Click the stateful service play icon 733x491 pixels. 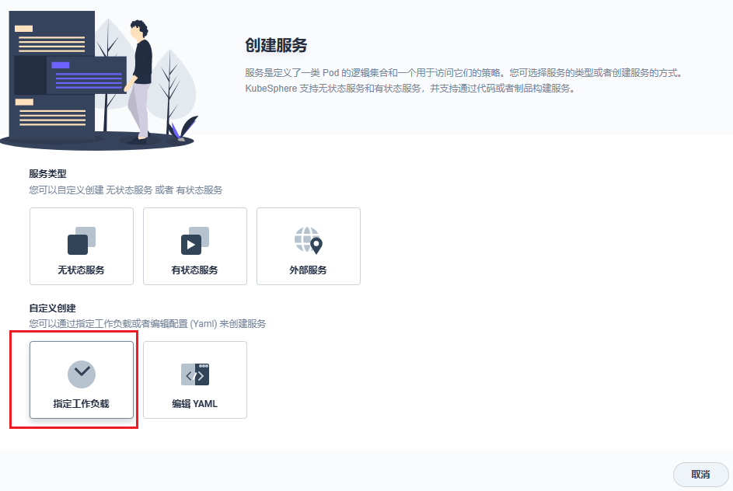tap(194, 241)
